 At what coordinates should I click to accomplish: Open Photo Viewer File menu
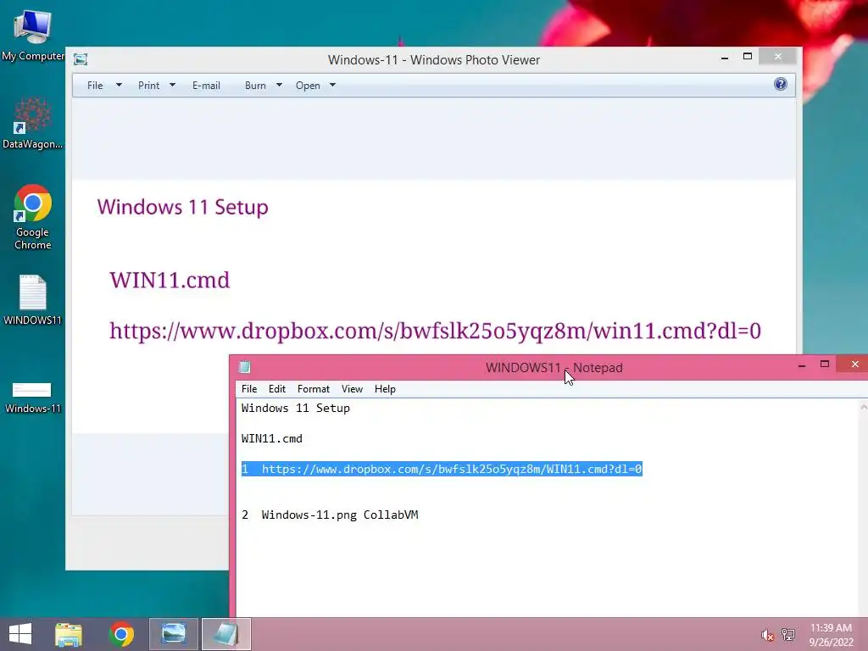[x=95, y=86]
